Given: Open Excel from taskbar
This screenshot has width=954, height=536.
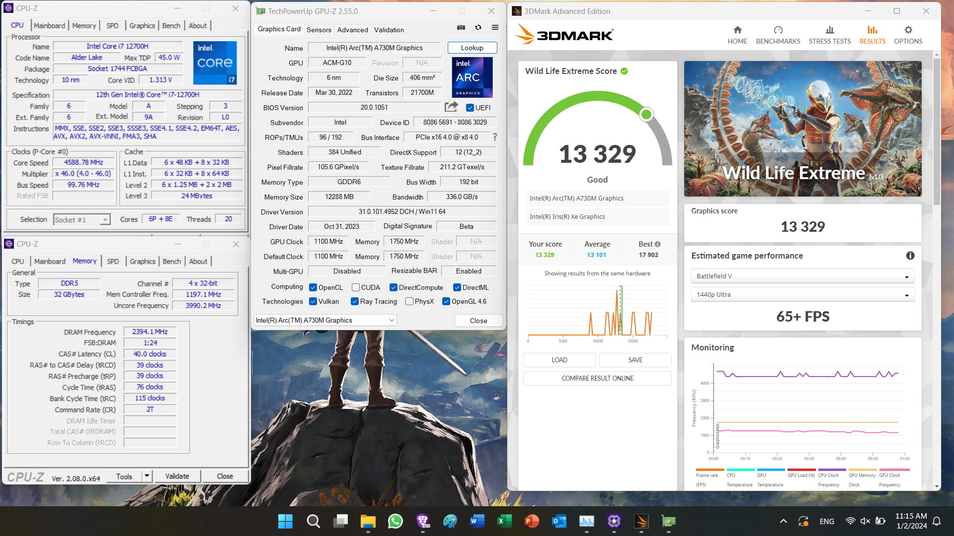Looking at the screenshot, I should [504, 521].
